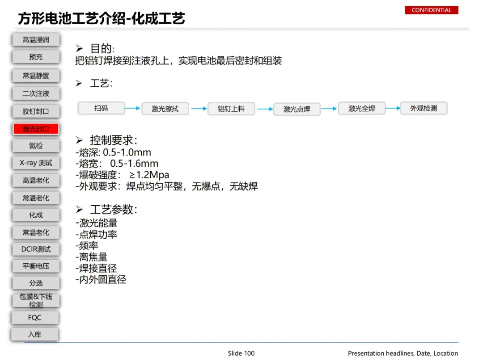
Task: Select the 高温浸润 sidebar button
Action: (x=36, y=40)
